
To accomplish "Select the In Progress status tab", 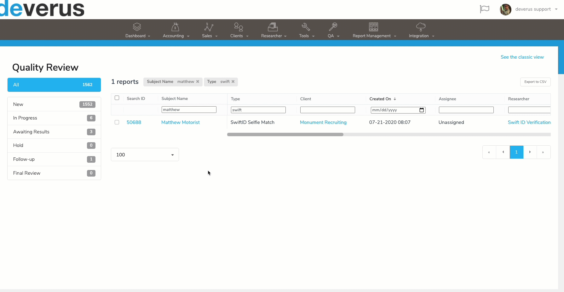I will [54, 118].
